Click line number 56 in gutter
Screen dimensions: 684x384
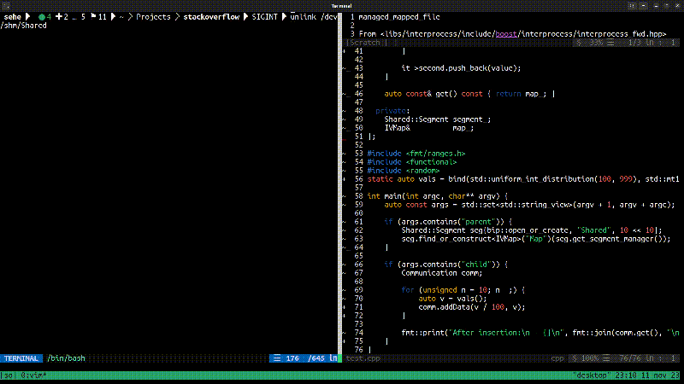[358, 179]
